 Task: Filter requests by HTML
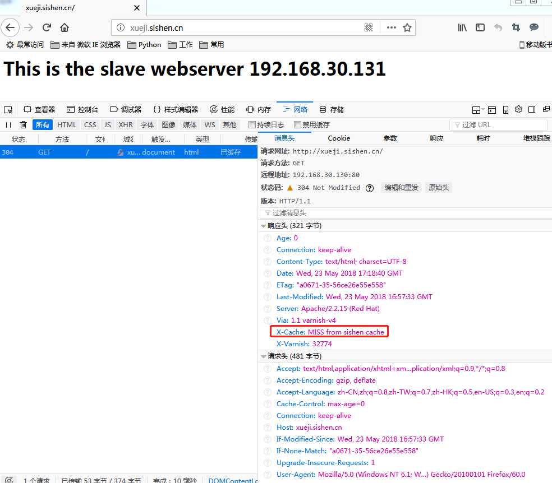coord(67,125)
